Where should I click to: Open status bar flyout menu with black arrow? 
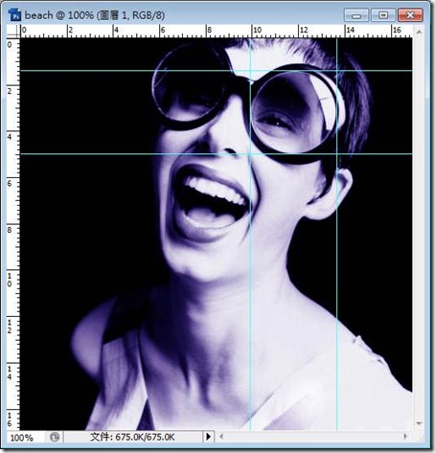pyautogui.click(x=208, y=437)
